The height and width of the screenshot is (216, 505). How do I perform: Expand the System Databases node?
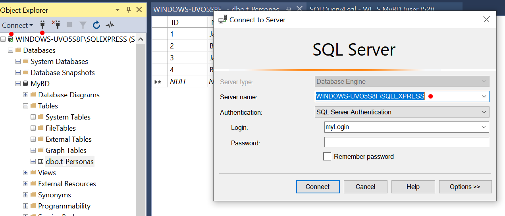18,62
